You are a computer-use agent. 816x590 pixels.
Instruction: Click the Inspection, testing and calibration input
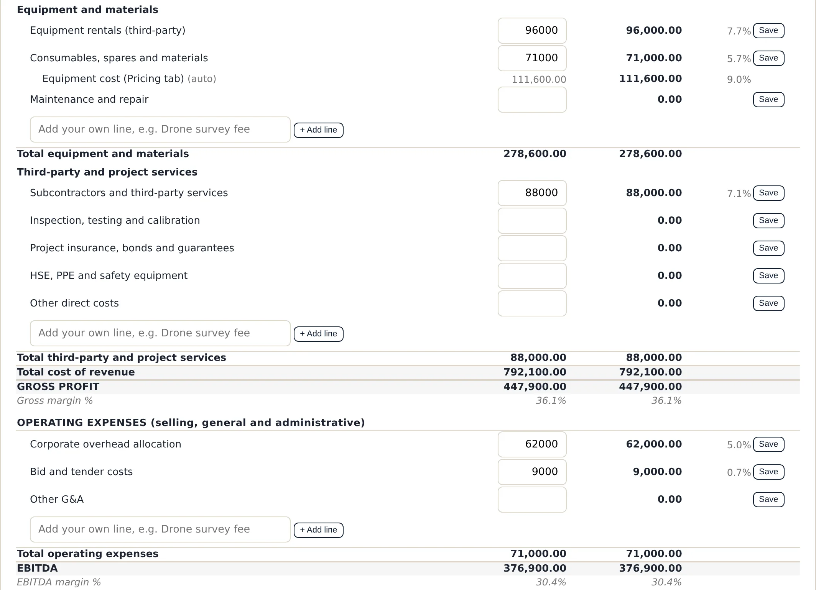point(532,221)
